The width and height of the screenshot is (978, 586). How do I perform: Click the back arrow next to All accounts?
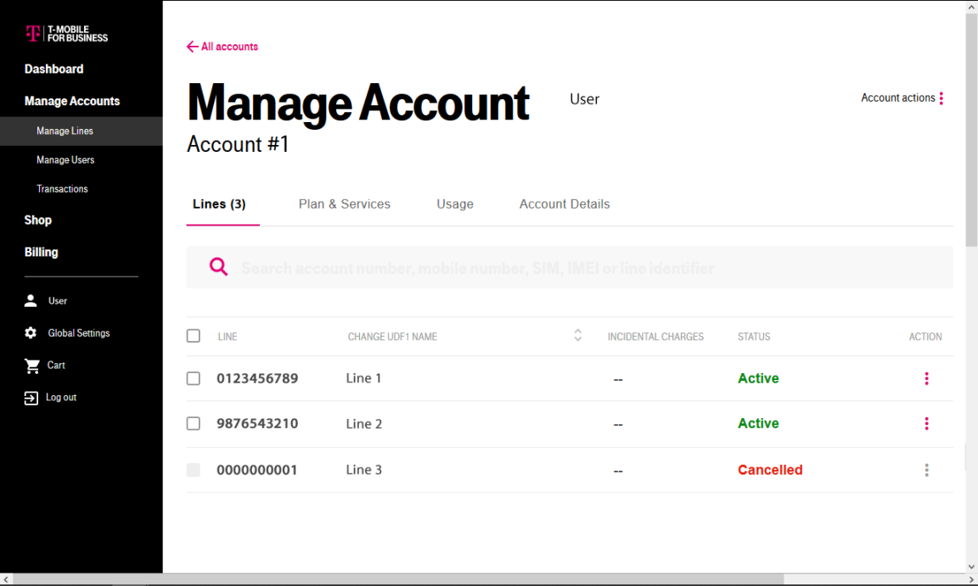coord(192,47)
